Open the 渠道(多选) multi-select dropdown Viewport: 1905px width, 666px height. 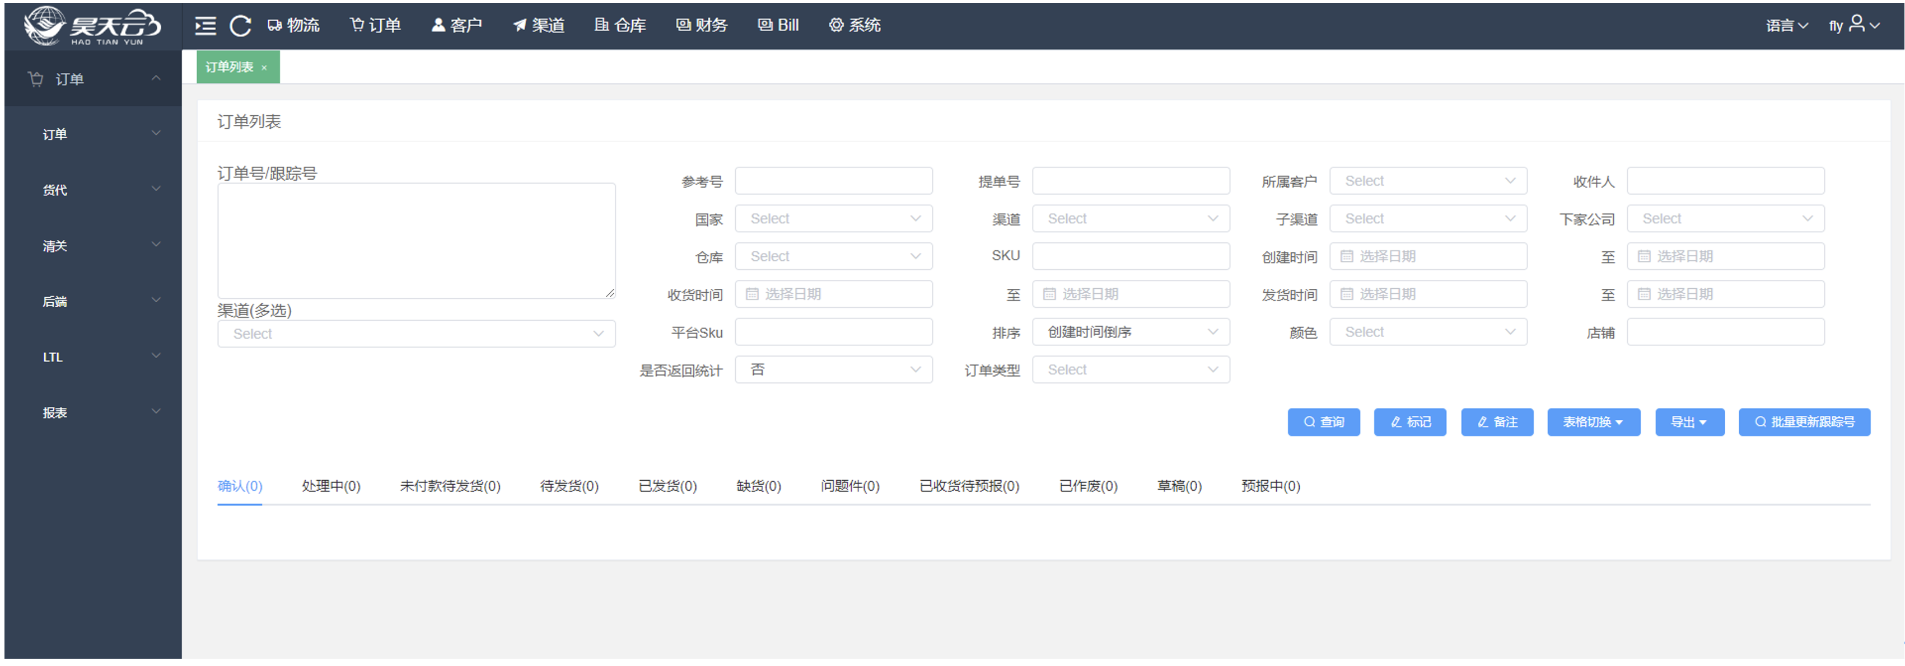[x=417, y=334]
